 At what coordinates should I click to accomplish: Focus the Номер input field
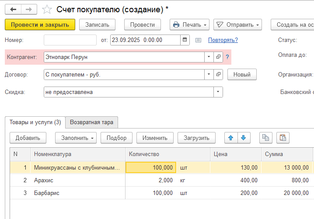[x=70, y=40]
